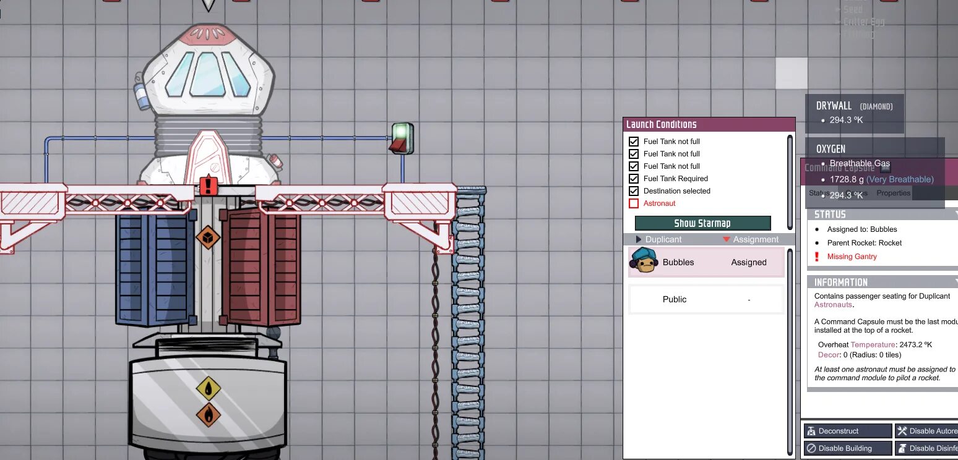Click the Deconstruct button icon
The height and width of the screenshot is (460, 958).
(811, 431)
